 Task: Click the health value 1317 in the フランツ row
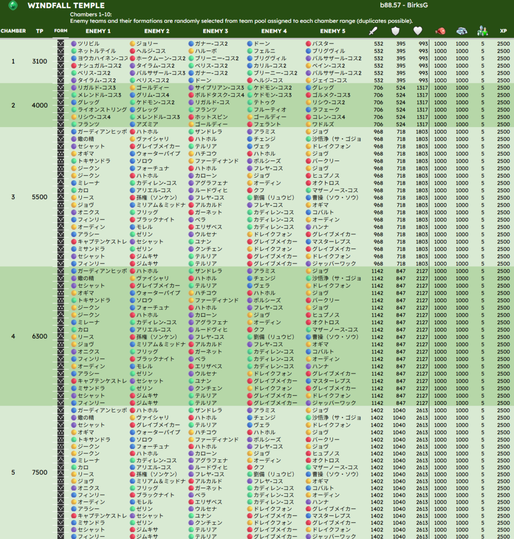[422, 124]
